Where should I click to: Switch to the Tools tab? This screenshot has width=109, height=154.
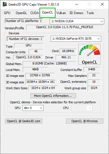[x=90, y=13]
